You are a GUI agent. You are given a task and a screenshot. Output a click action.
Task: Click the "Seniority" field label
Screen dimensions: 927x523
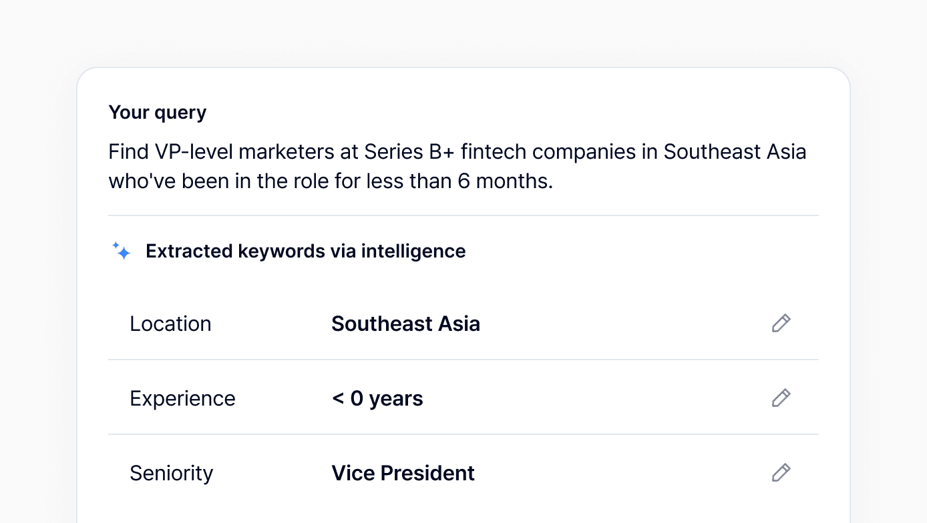[171, 473]
